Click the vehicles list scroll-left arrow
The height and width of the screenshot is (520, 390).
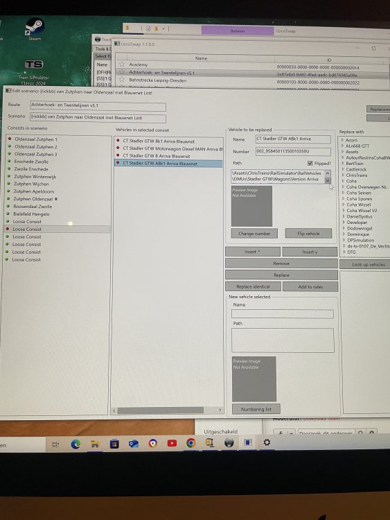115,410
